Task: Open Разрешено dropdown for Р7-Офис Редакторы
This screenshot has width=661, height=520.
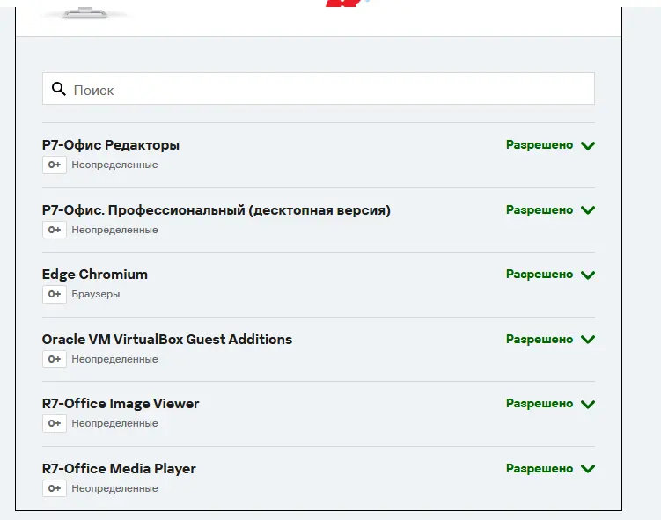Action: 540,145
